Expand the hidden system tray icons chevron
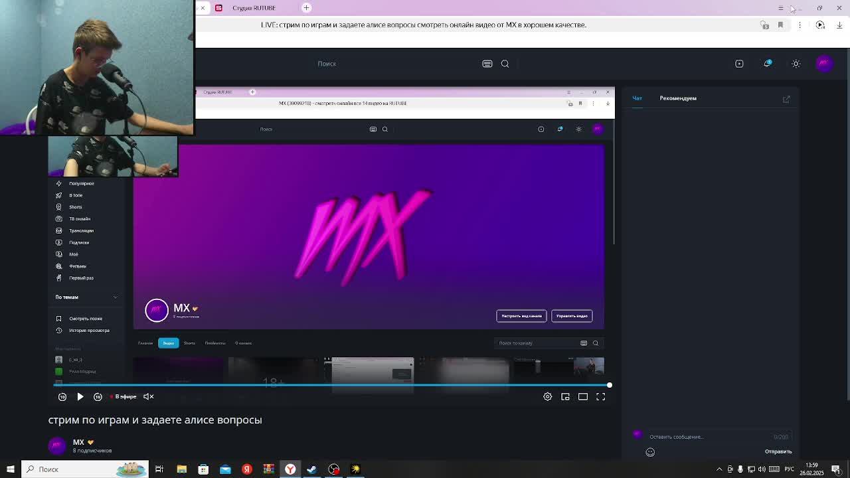850x478 pixels. [719, 469]
